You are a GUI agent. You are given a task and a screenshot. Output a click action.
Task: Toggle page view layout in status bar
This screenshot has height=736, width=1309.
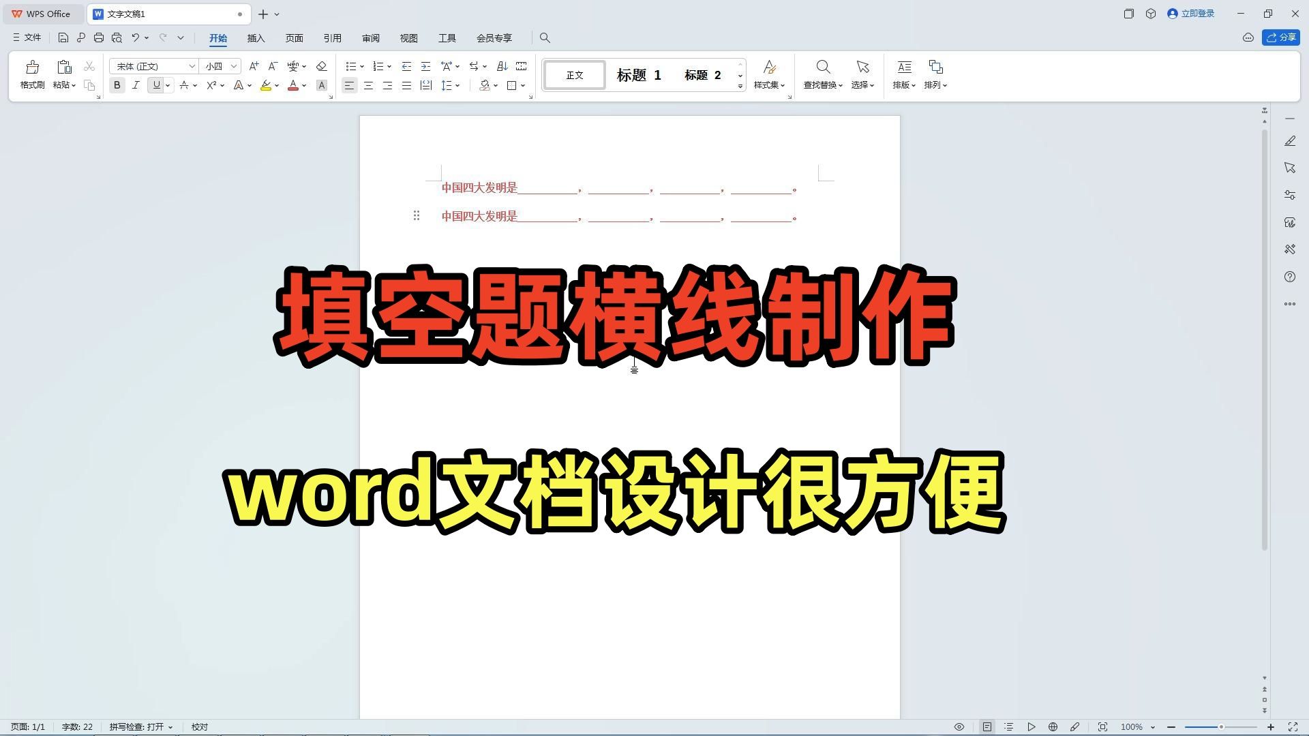point(987,727)
